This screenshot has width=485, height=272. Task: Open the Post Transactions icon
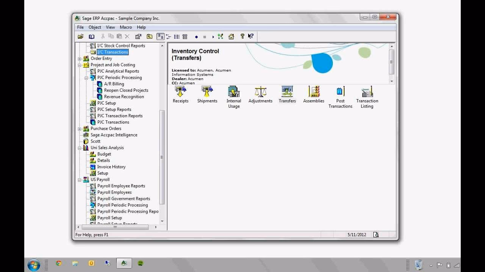point(340,93)
